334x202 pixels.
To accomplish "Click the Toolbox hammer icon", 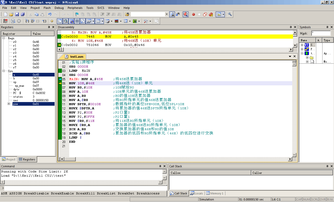I will [x=146, y=21].
